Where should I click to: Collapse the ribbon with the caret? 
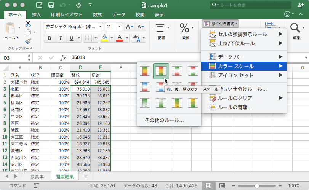pos(301,14)
